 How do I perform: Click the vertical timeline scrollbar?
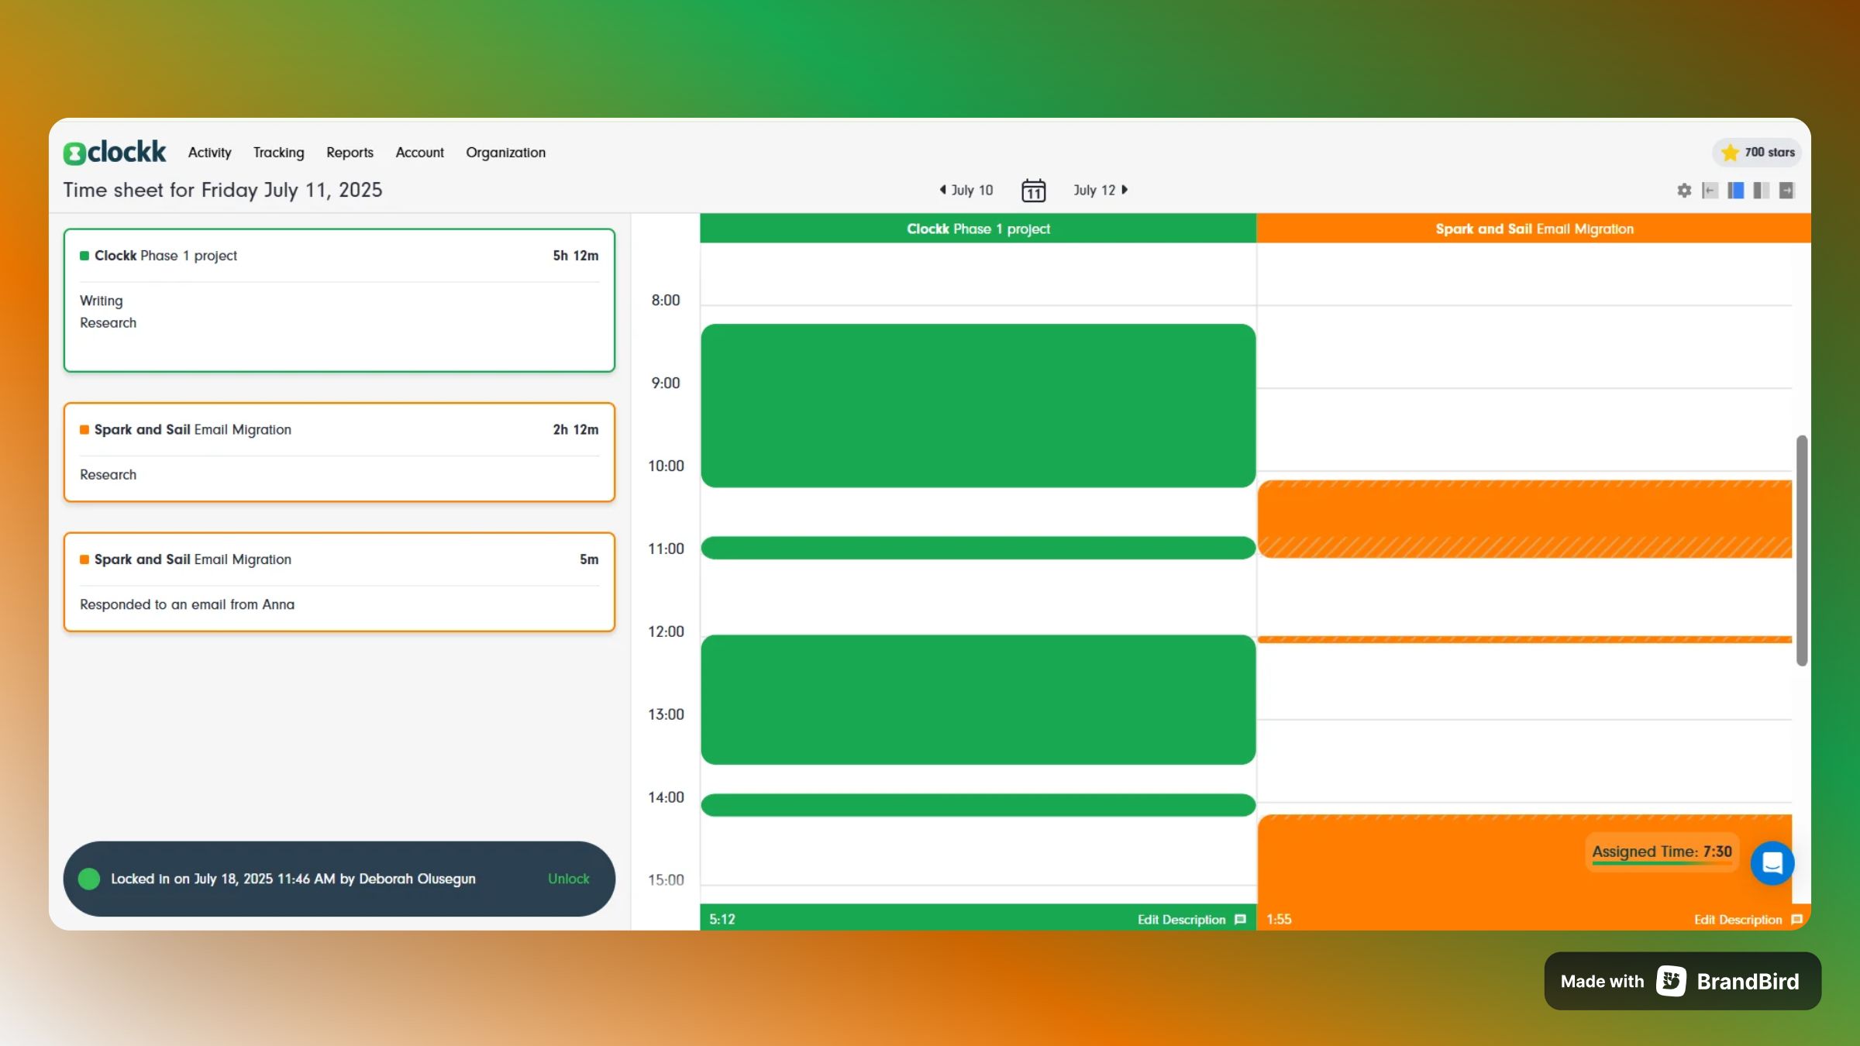[x=1802, y=550]
